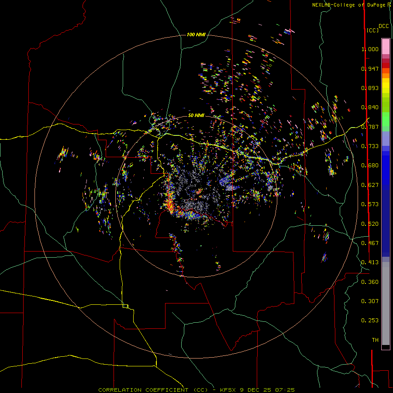
Task: Click the 0.680 legend value
Action: click(x=370, y=165)
